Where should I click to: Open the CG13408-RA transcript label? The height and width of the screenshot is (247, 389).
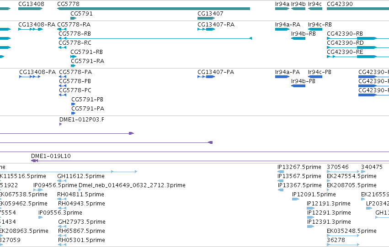point(37,25)
